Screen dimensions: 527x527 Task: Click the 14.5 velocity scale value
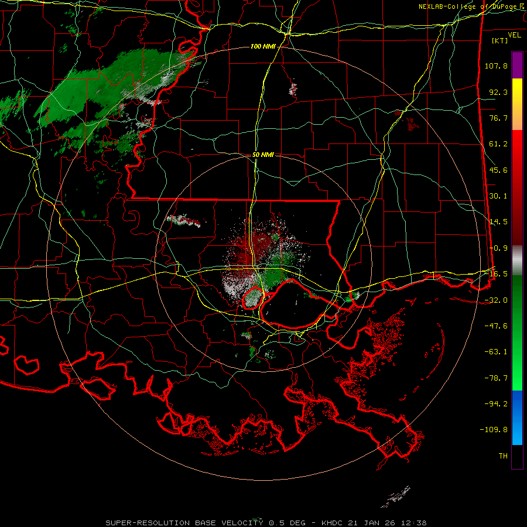pos(498,222)
